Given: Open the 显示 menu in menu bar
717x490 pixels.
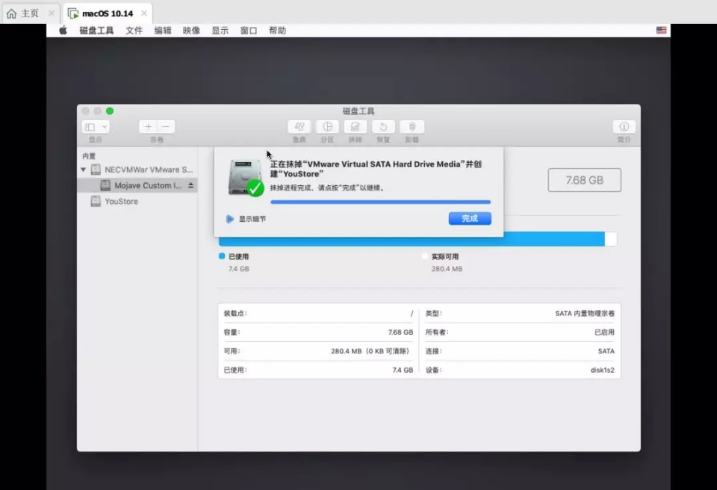Looking at the screenshot, I should tap(220, 30).
